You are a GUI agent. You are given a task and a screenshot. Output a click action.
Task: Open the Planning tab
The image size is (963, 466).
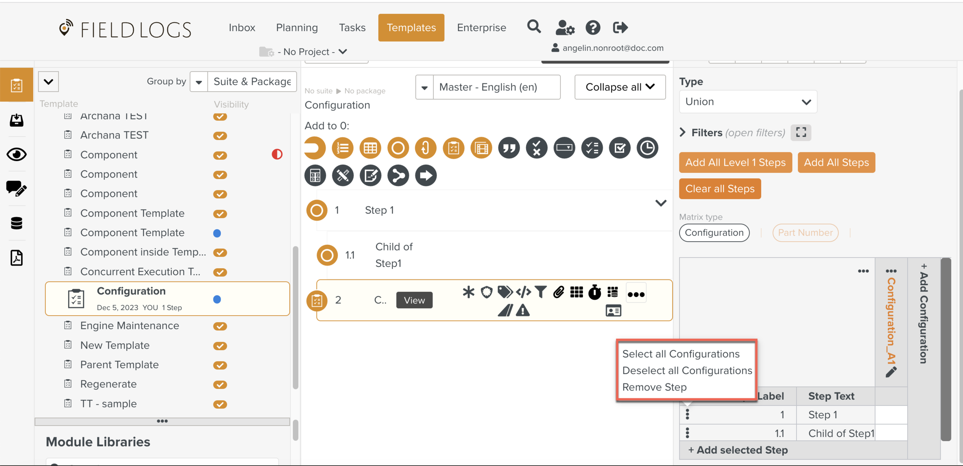(297, 28)
